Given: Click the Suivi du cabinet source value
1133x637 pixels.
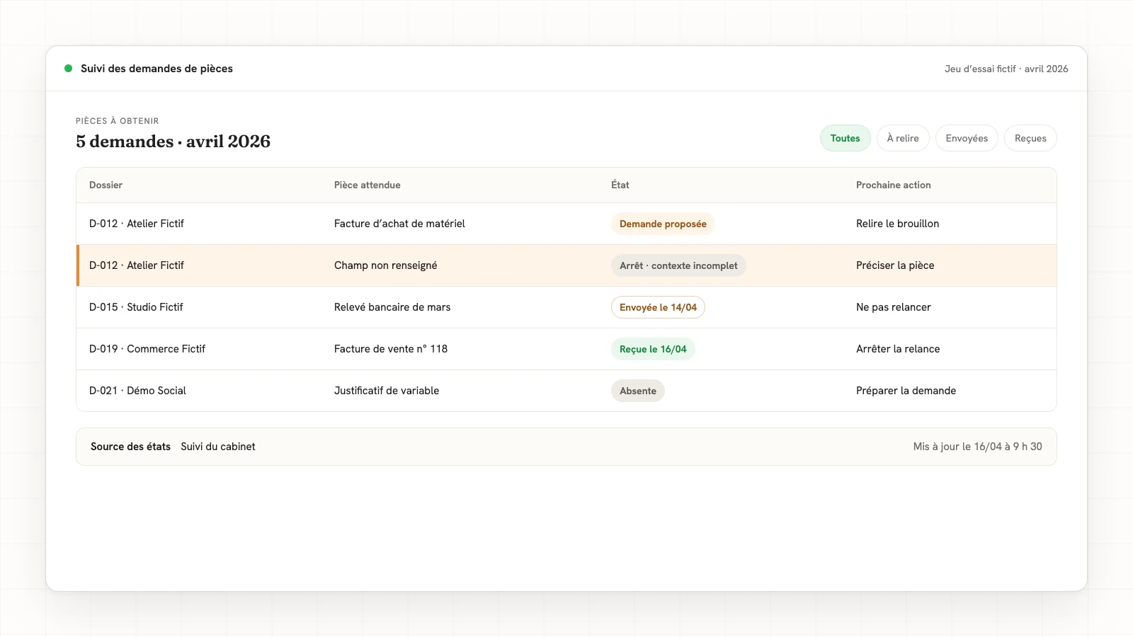Looking at the screenshot, I should click(x=217, y=447).
